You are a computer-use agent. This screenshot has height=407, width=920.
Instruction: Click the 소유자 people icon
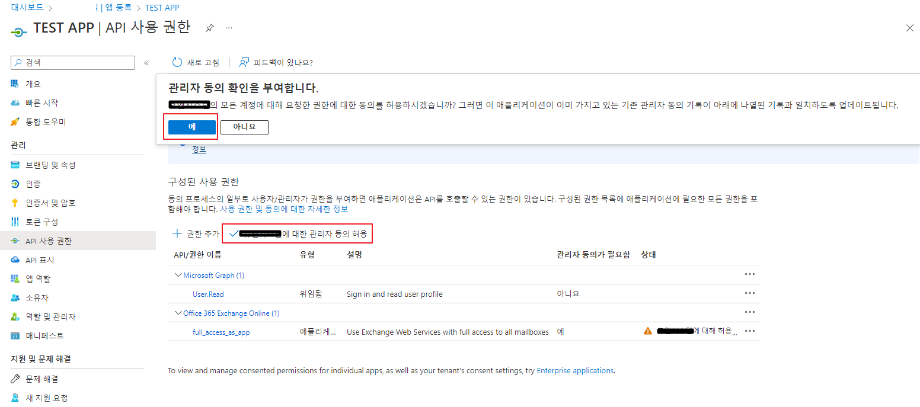pos(15,297)
